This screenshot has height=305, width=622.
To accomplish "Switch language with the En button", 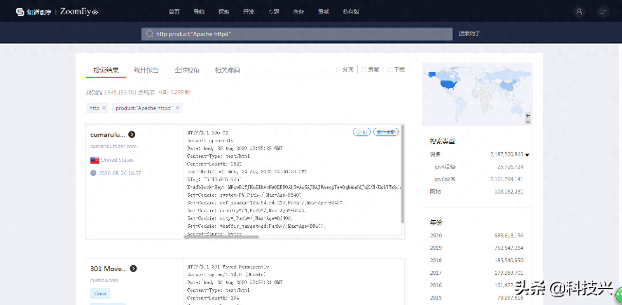I will click(603, 11).
